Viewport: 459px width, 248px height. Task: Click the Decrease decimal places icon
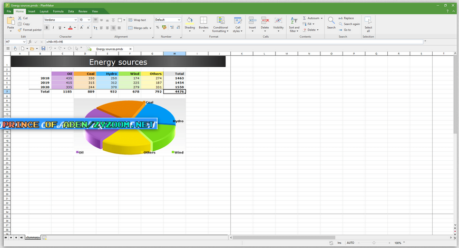pos(178,27)
